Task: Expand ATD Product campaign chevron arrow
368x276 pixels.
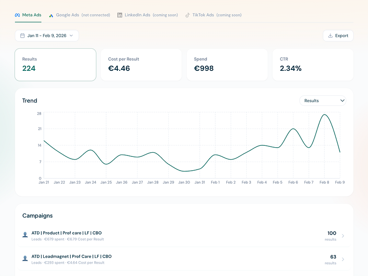Action: (343, 236)
